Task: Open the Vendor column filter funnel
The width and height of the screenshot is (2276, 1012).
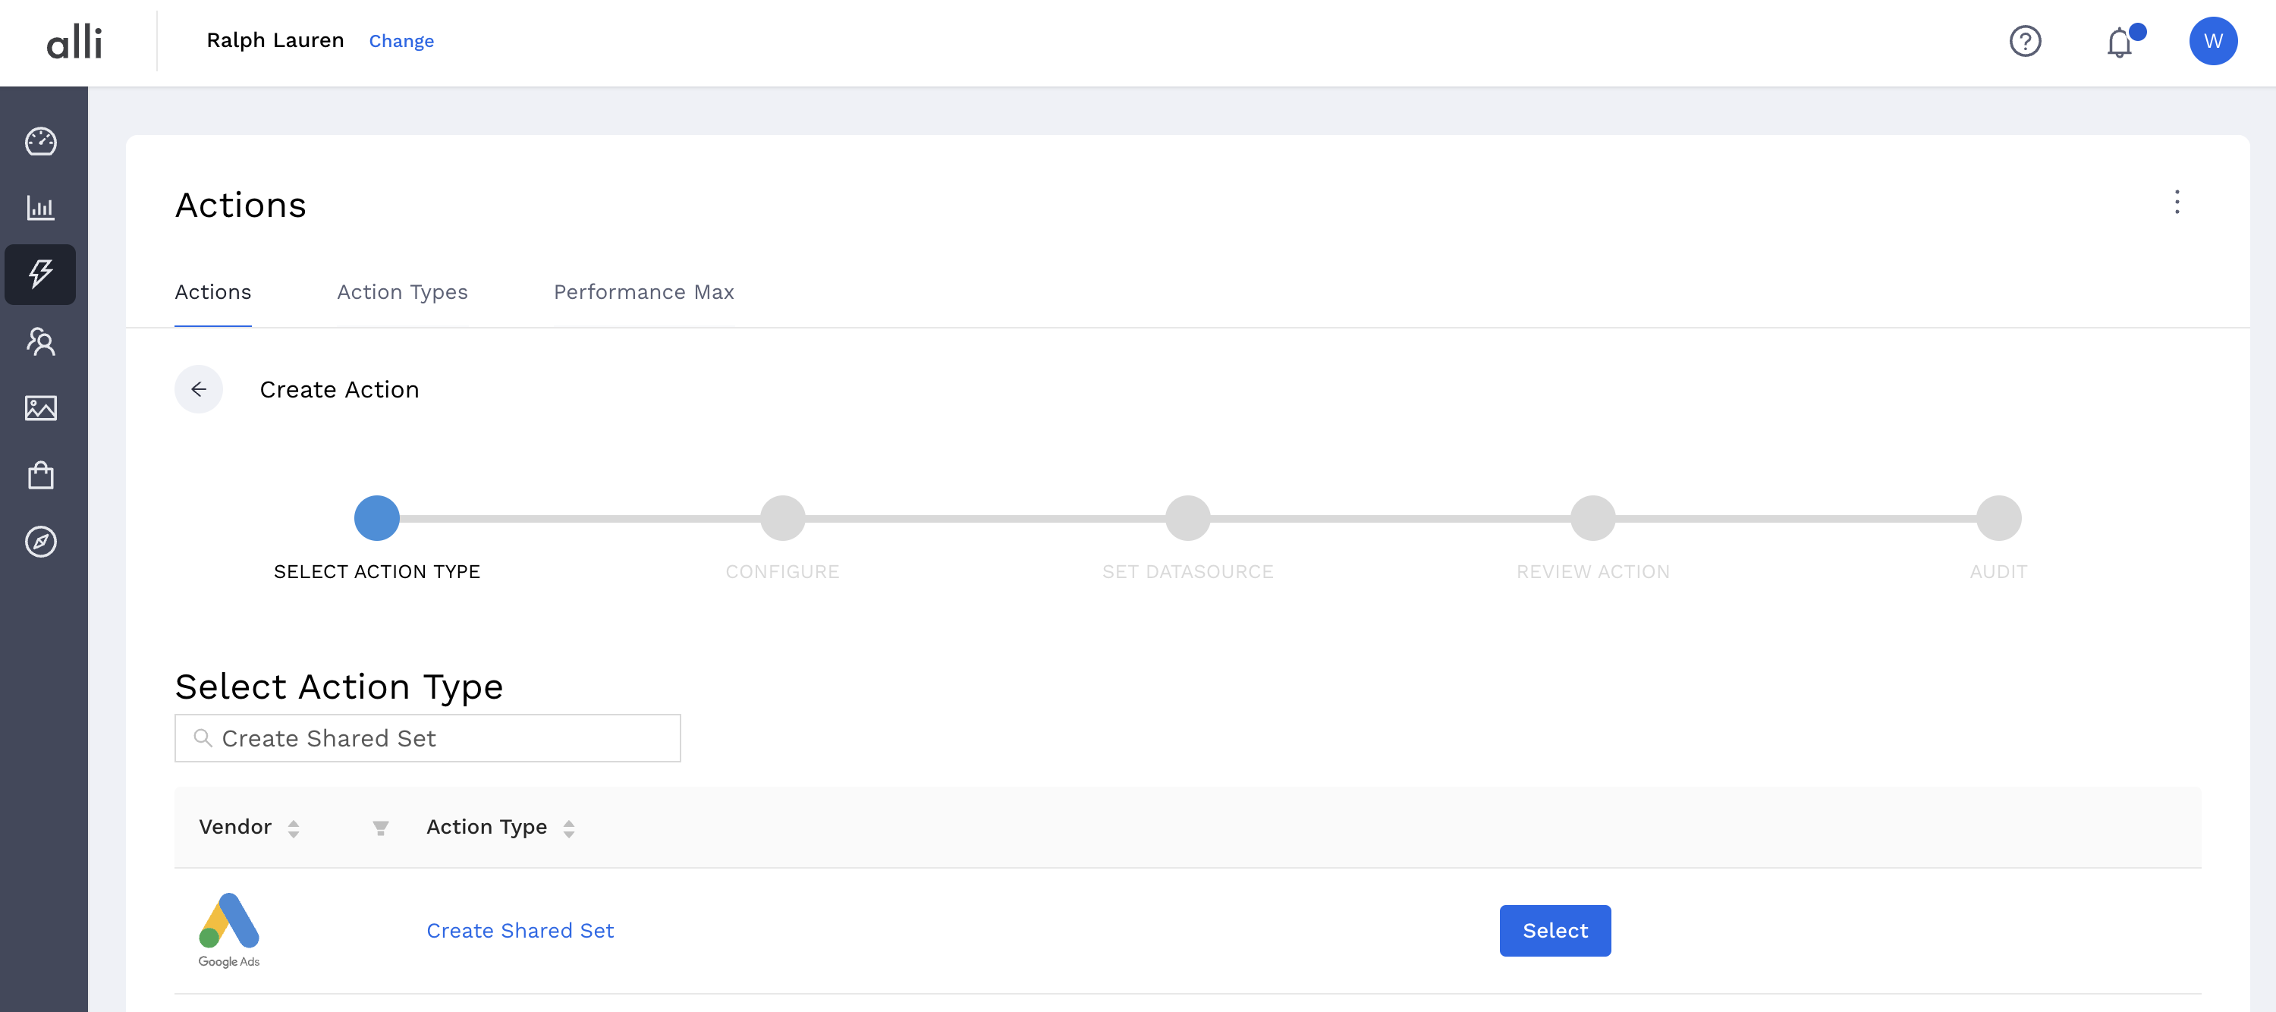Action: [x=381, y=828]
